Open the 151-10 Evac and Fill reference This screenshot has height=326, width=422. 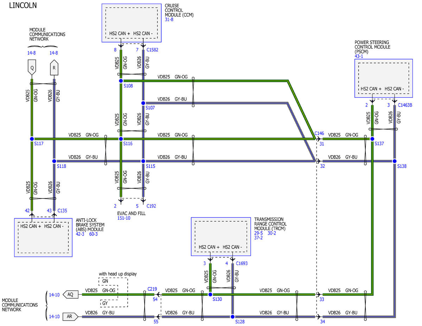point(124,218)
